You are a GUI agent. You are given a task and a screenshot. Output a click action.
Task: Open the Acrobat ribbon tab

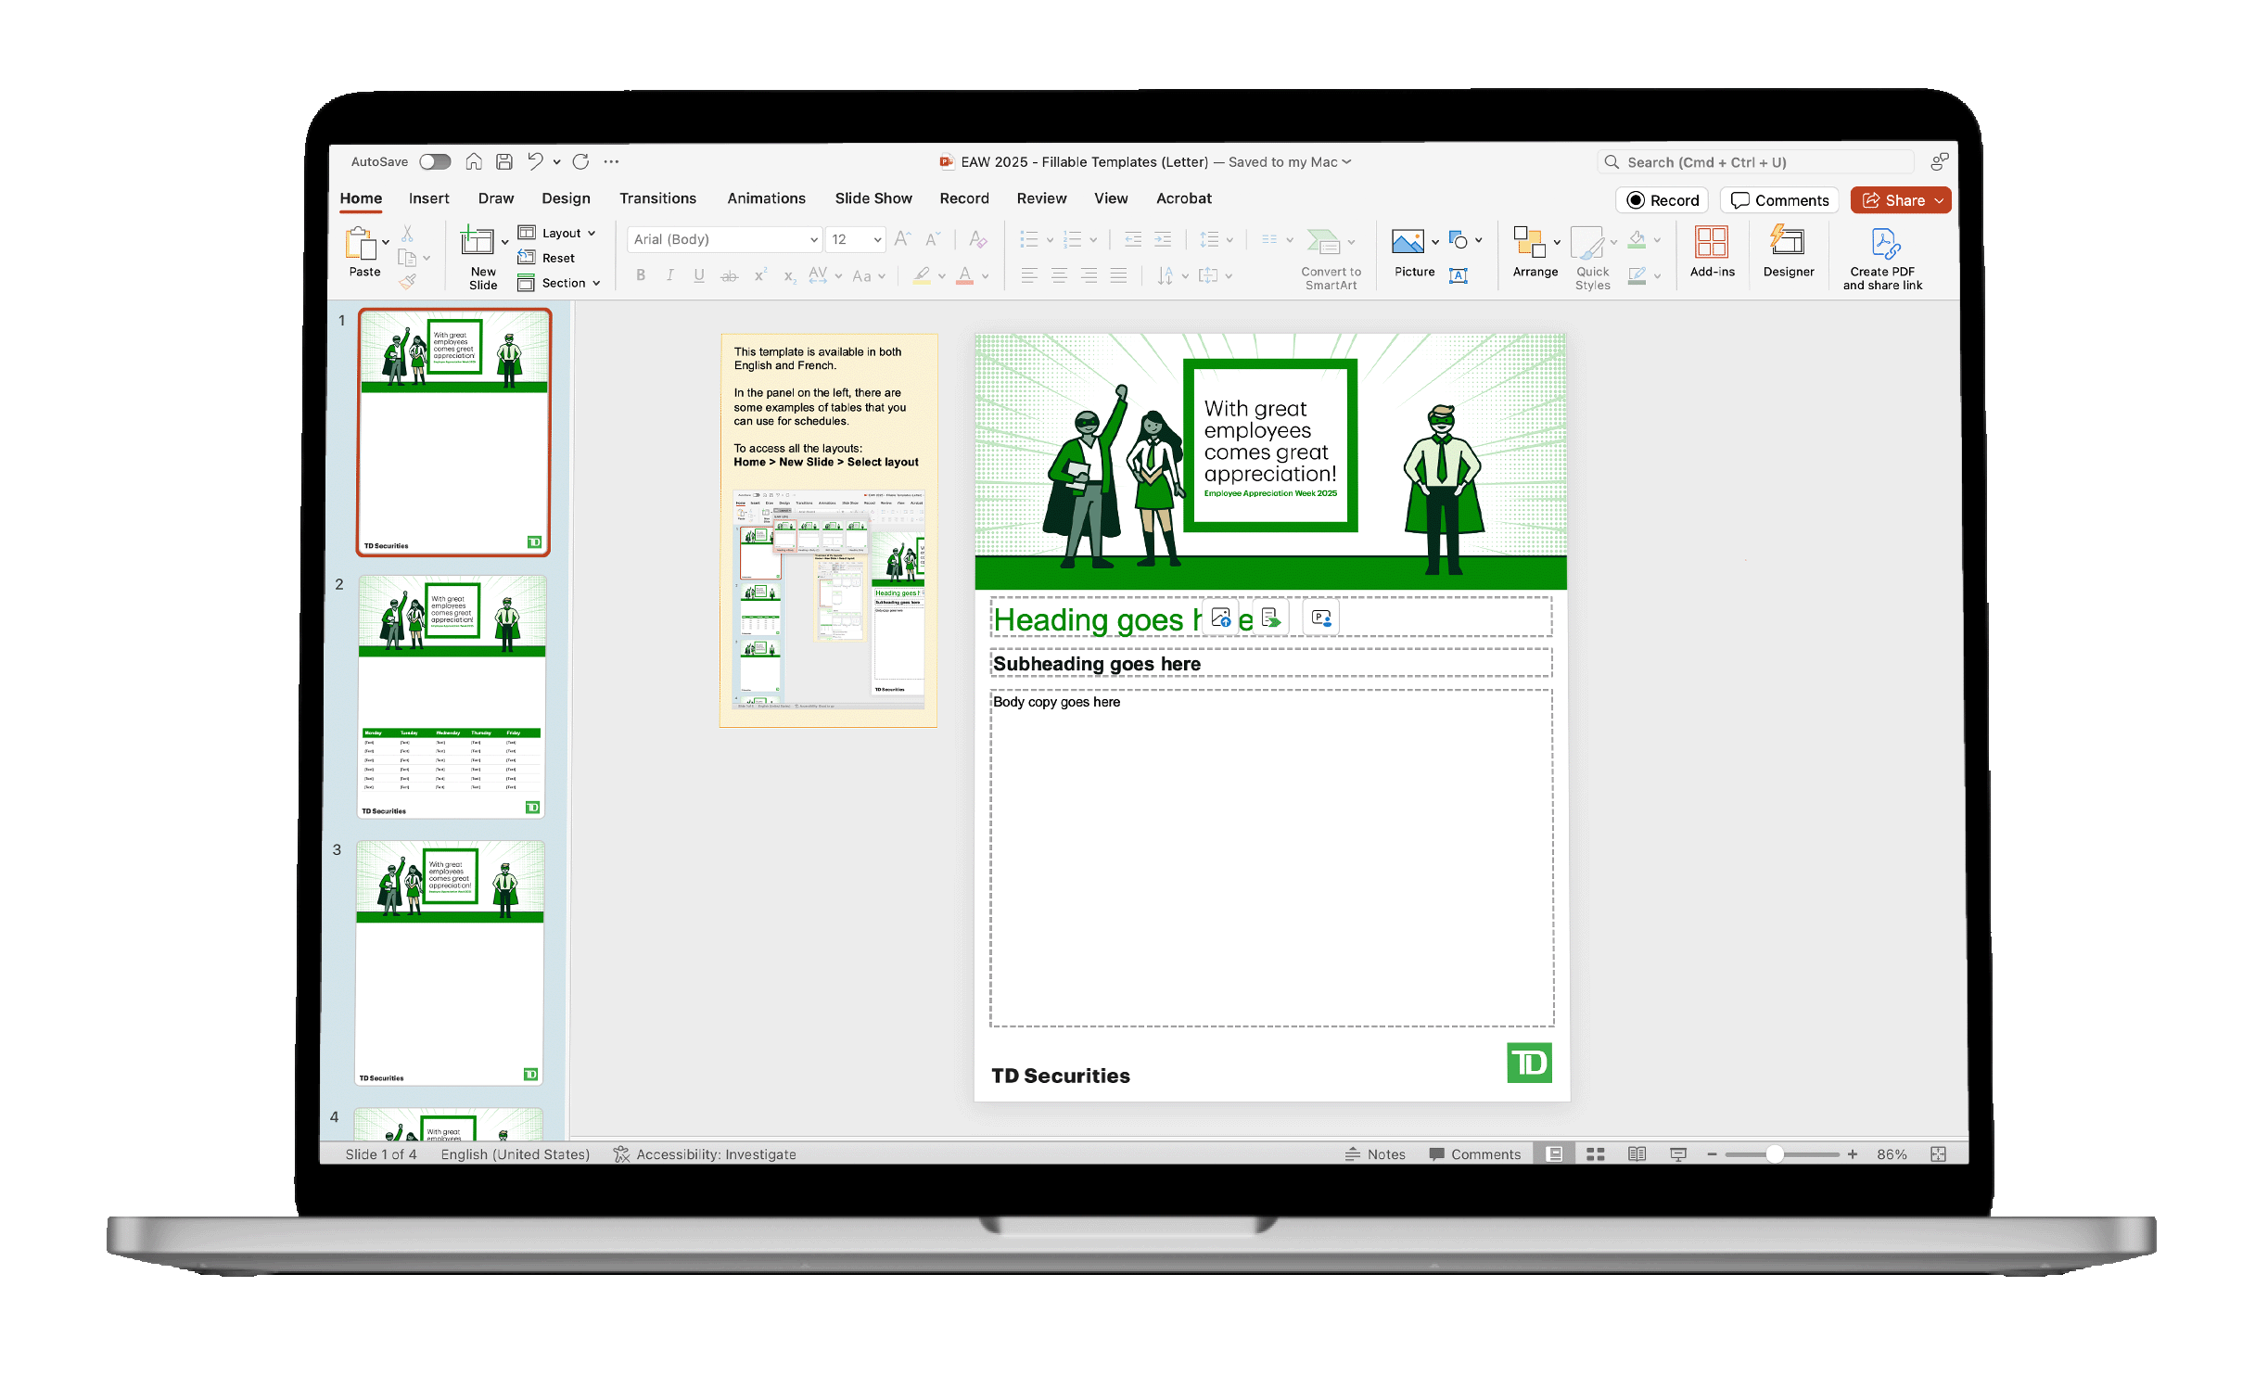click(x=1183, y=197)
